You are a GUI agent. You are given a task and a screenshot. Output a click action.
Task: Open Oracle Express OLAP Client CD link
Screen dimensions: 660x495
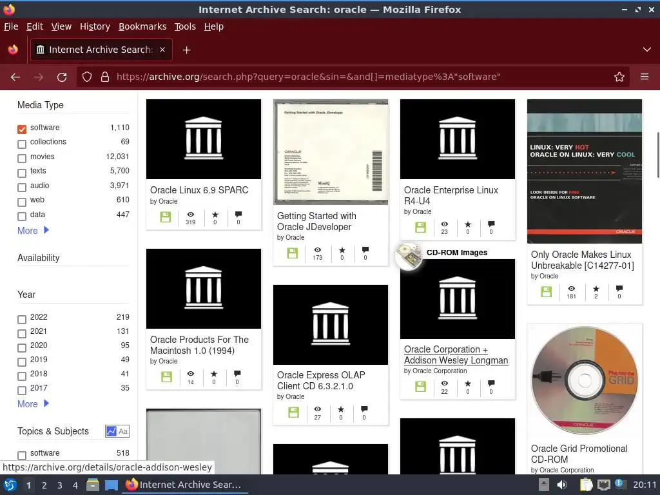[321, 380]
